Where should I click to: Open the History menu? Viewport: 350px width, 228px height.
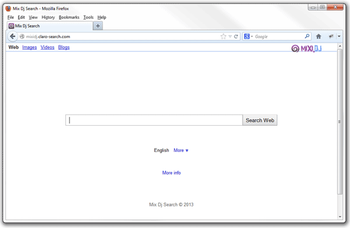[x=48, y=17]
